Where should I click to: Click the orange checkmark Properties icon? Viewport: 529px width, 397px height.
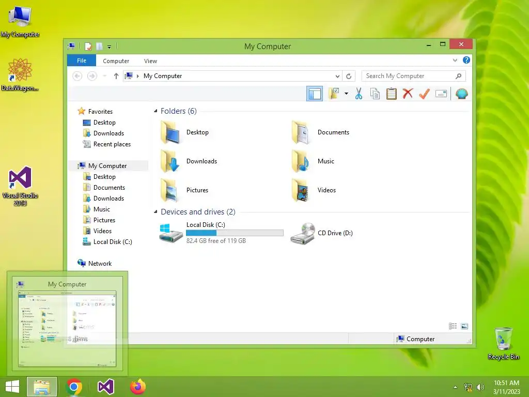tap(424, 94)
